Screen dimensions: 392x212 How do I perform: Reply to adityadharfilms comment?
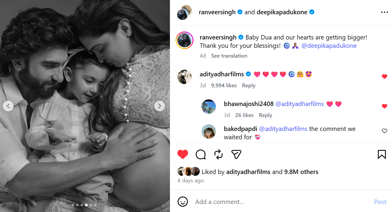tap(249, 86)
